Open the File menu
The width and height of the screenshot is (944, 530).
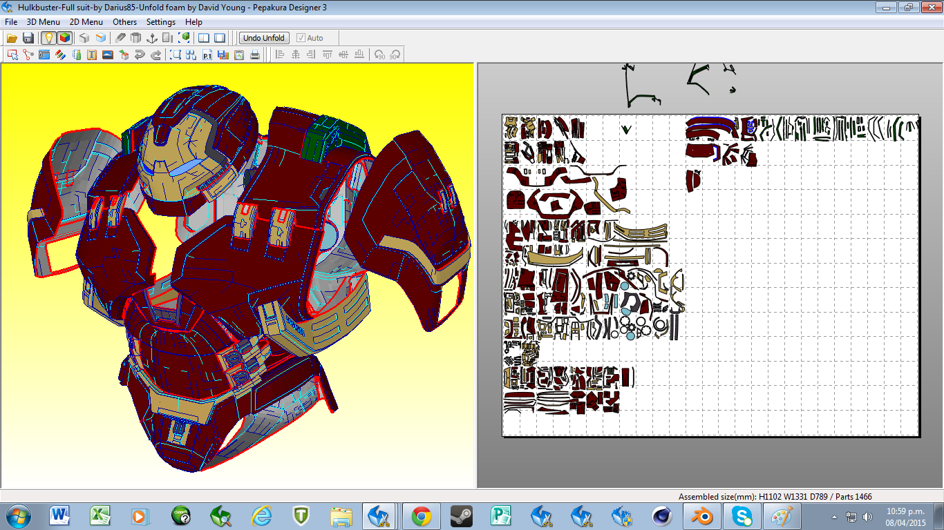point(11,22)
